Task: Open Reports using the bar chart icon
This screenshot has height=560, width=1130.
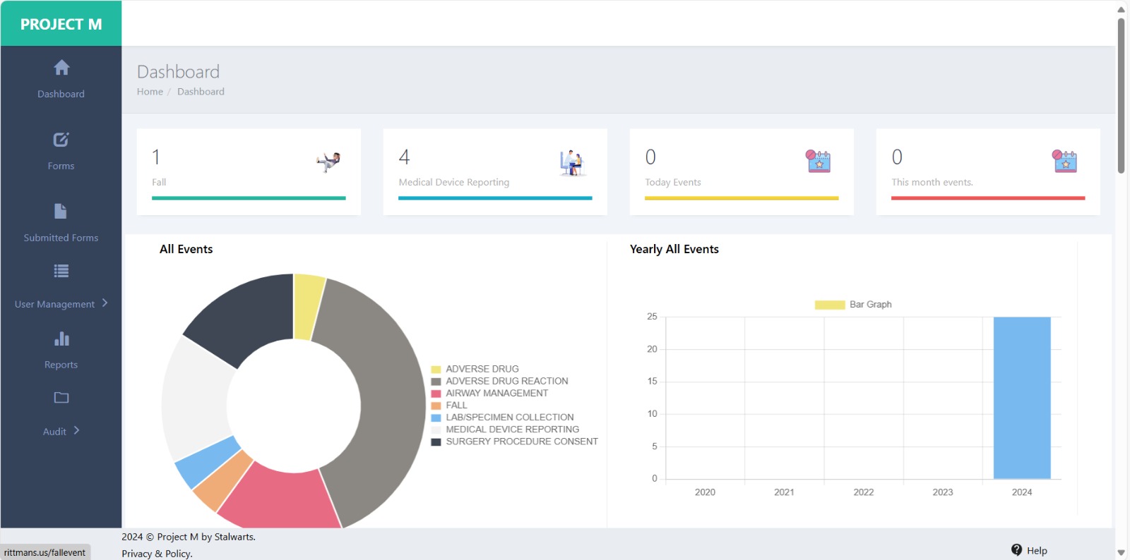Action: click(x=61, y=339)
